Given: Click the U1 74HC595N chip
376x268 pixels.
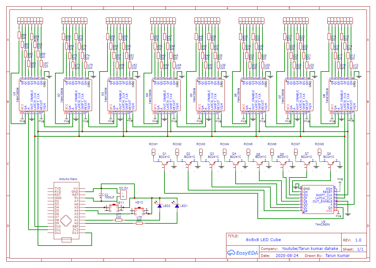Looking at the screenshot, I should pos(33,95).
